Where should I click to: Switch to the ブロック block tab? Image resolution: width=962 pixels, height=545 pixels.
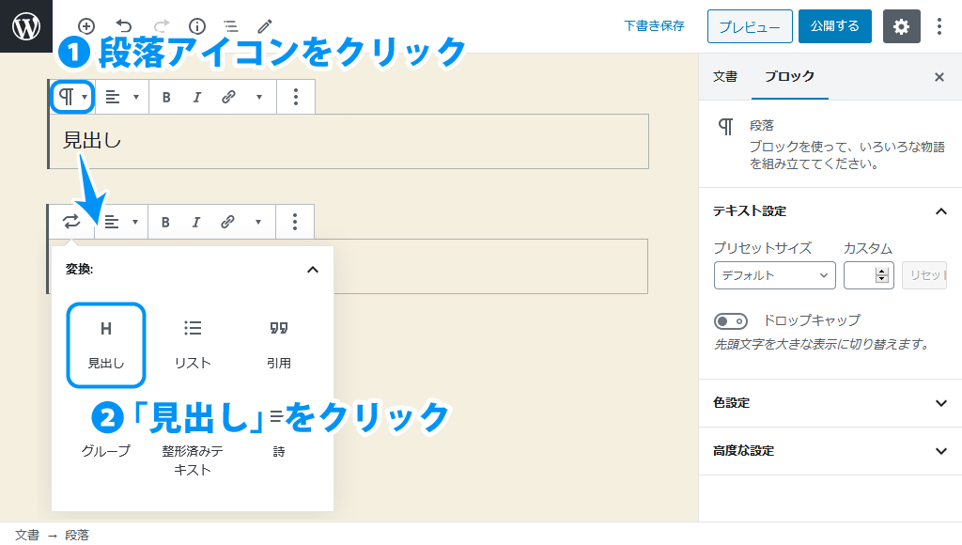(x=789, y=77)
